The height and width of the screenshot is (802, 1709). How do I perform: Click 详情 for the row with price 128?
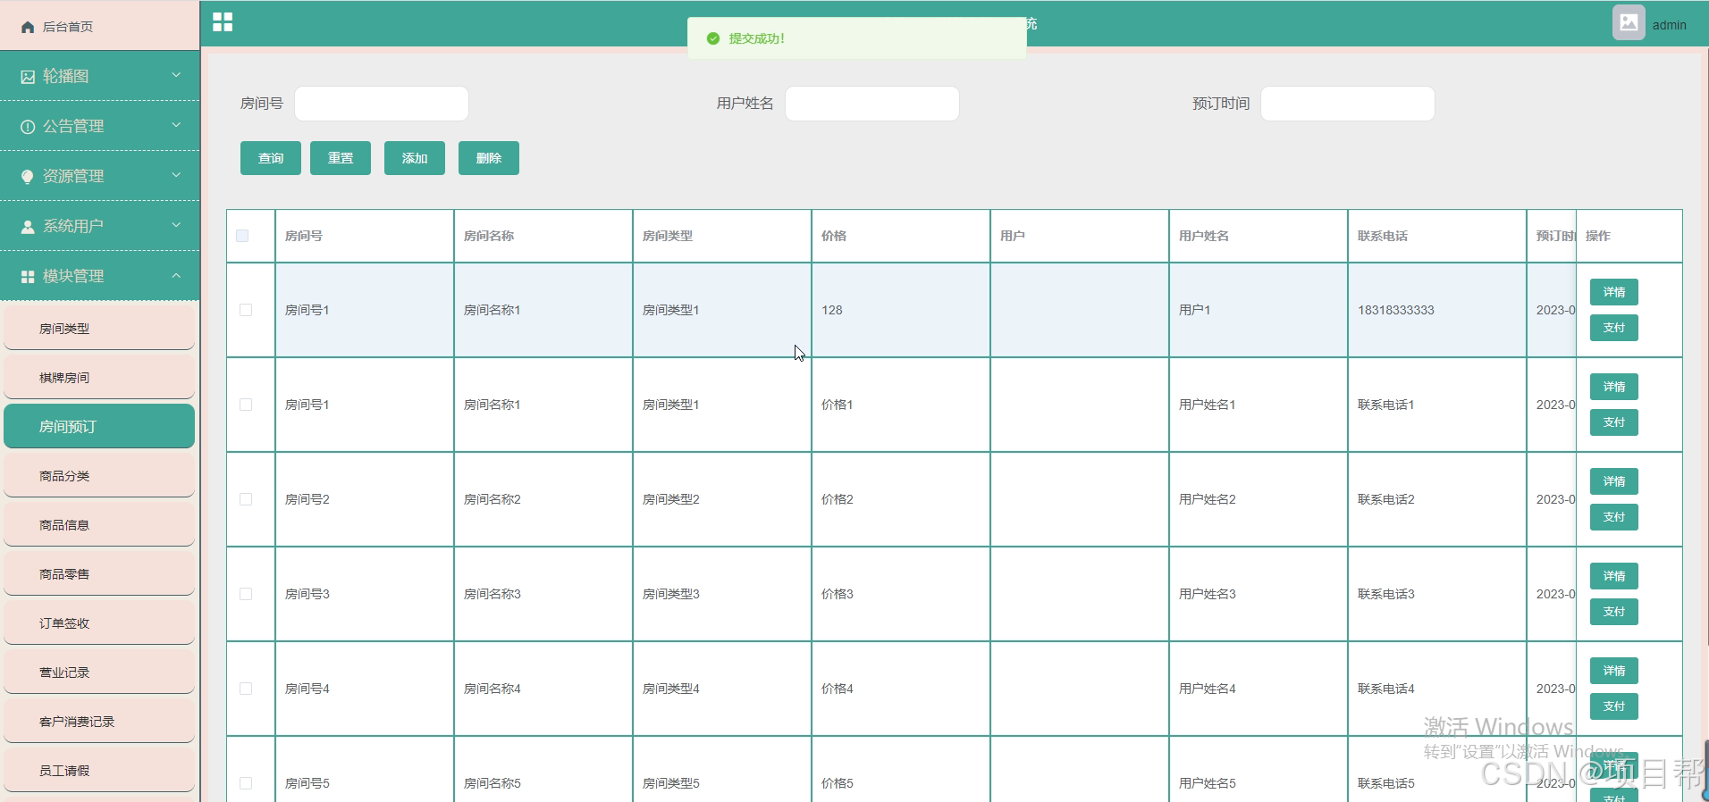1614,292
